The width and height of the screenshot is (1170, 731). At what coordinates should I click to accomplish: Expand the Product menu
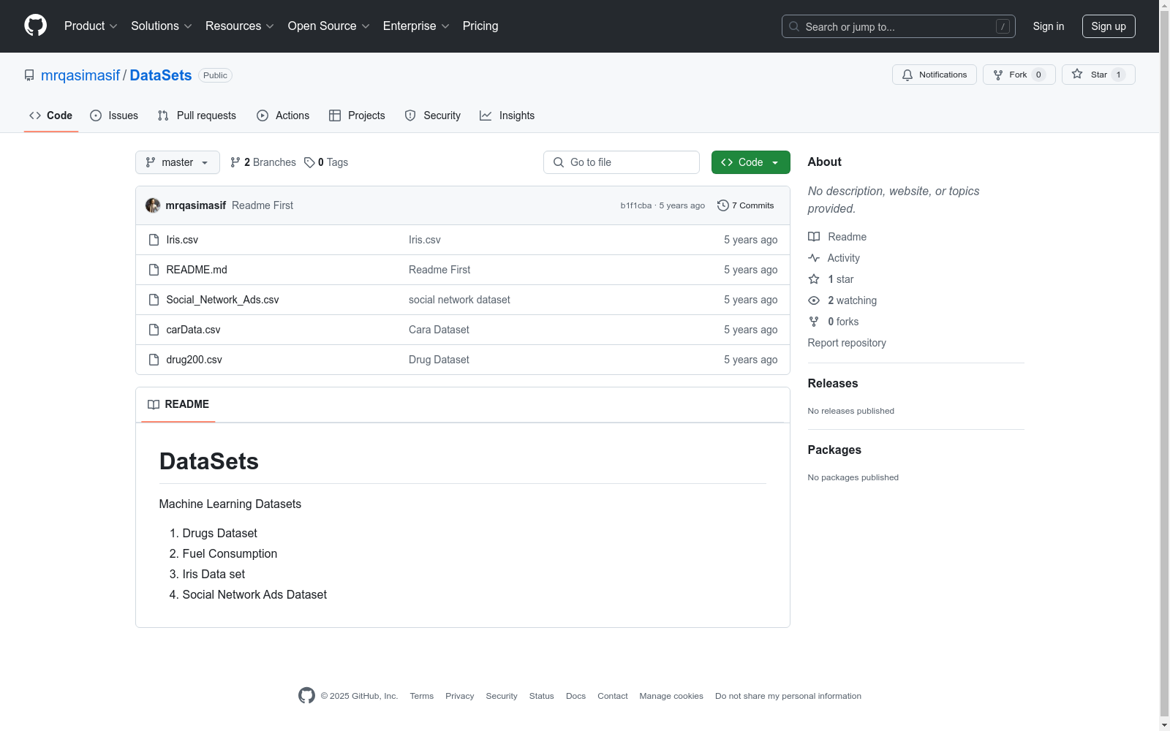coord(91,26)
